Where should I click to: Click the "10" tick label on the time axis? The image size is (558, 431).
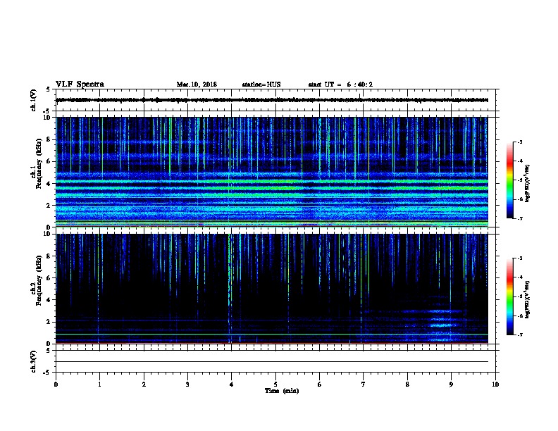pyautogui.click(x=495, y=385)
